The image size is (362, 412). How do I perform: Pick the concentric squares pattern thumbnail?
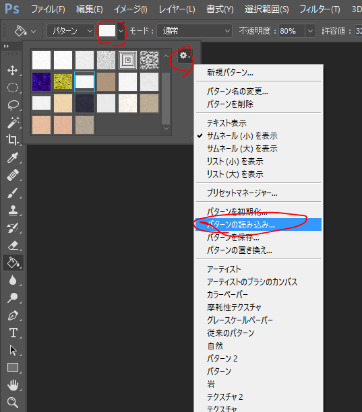(127, 60)
